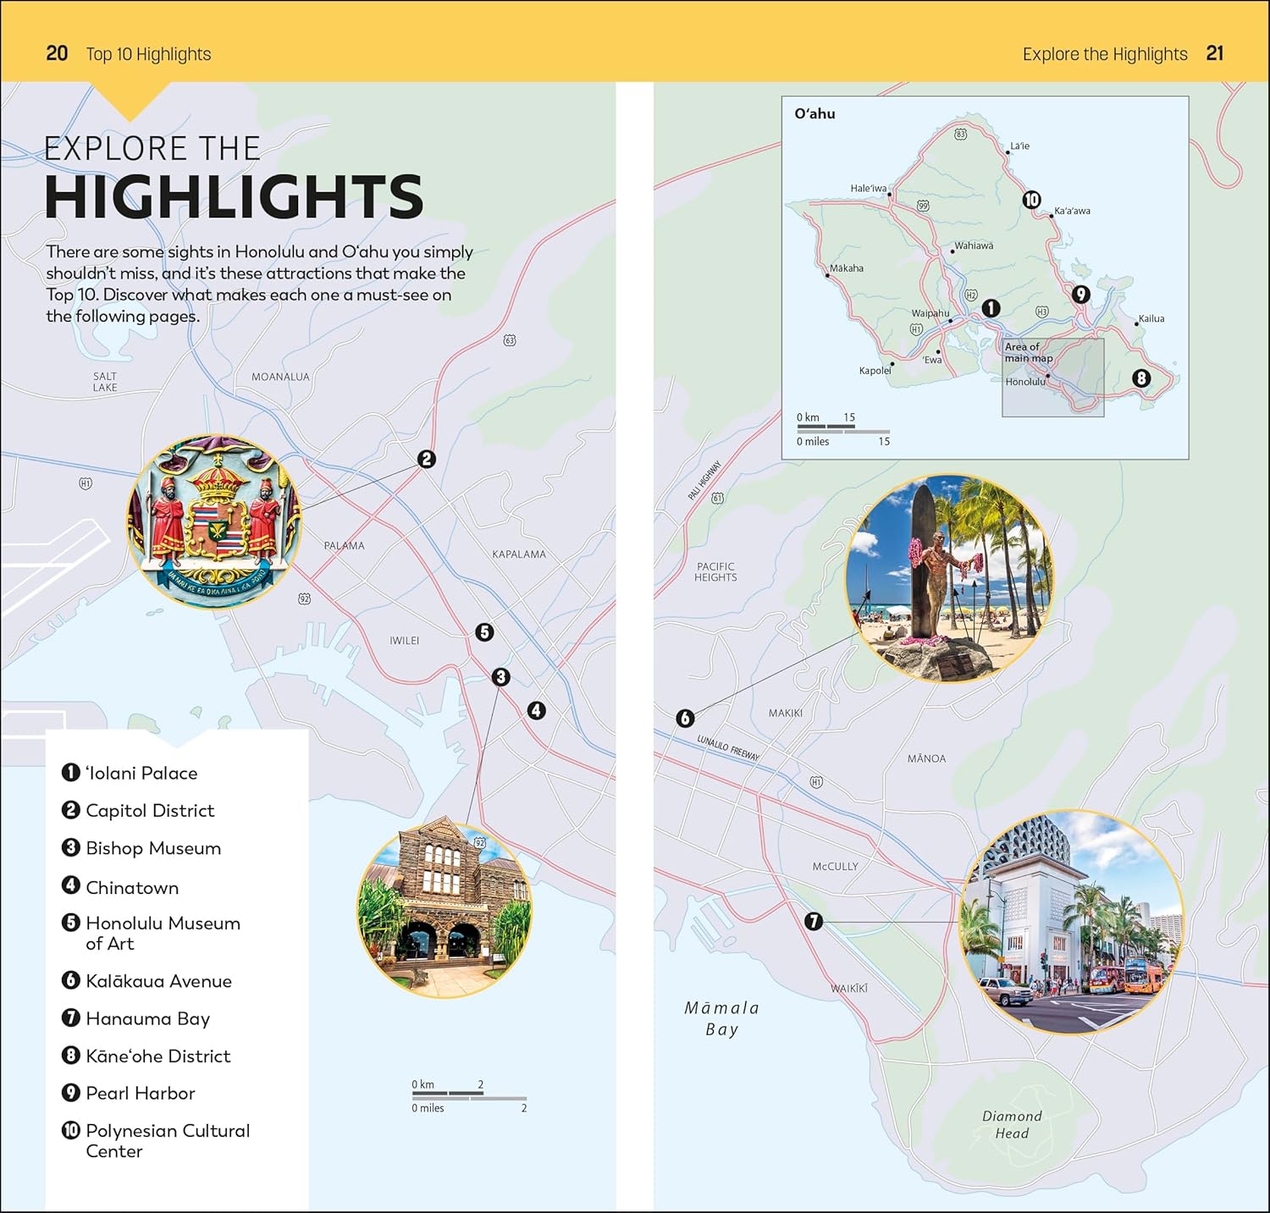
Task: Click marker 1 near Waipahu on the inset map
Action: coord(991,308)
